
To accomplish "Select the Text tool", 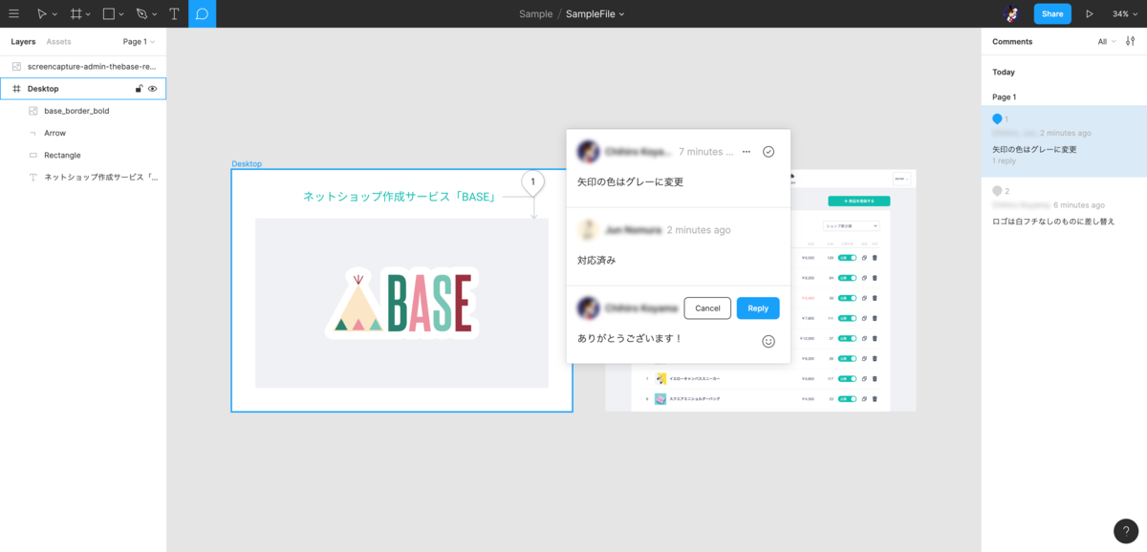I will click(x=174, y=13).
